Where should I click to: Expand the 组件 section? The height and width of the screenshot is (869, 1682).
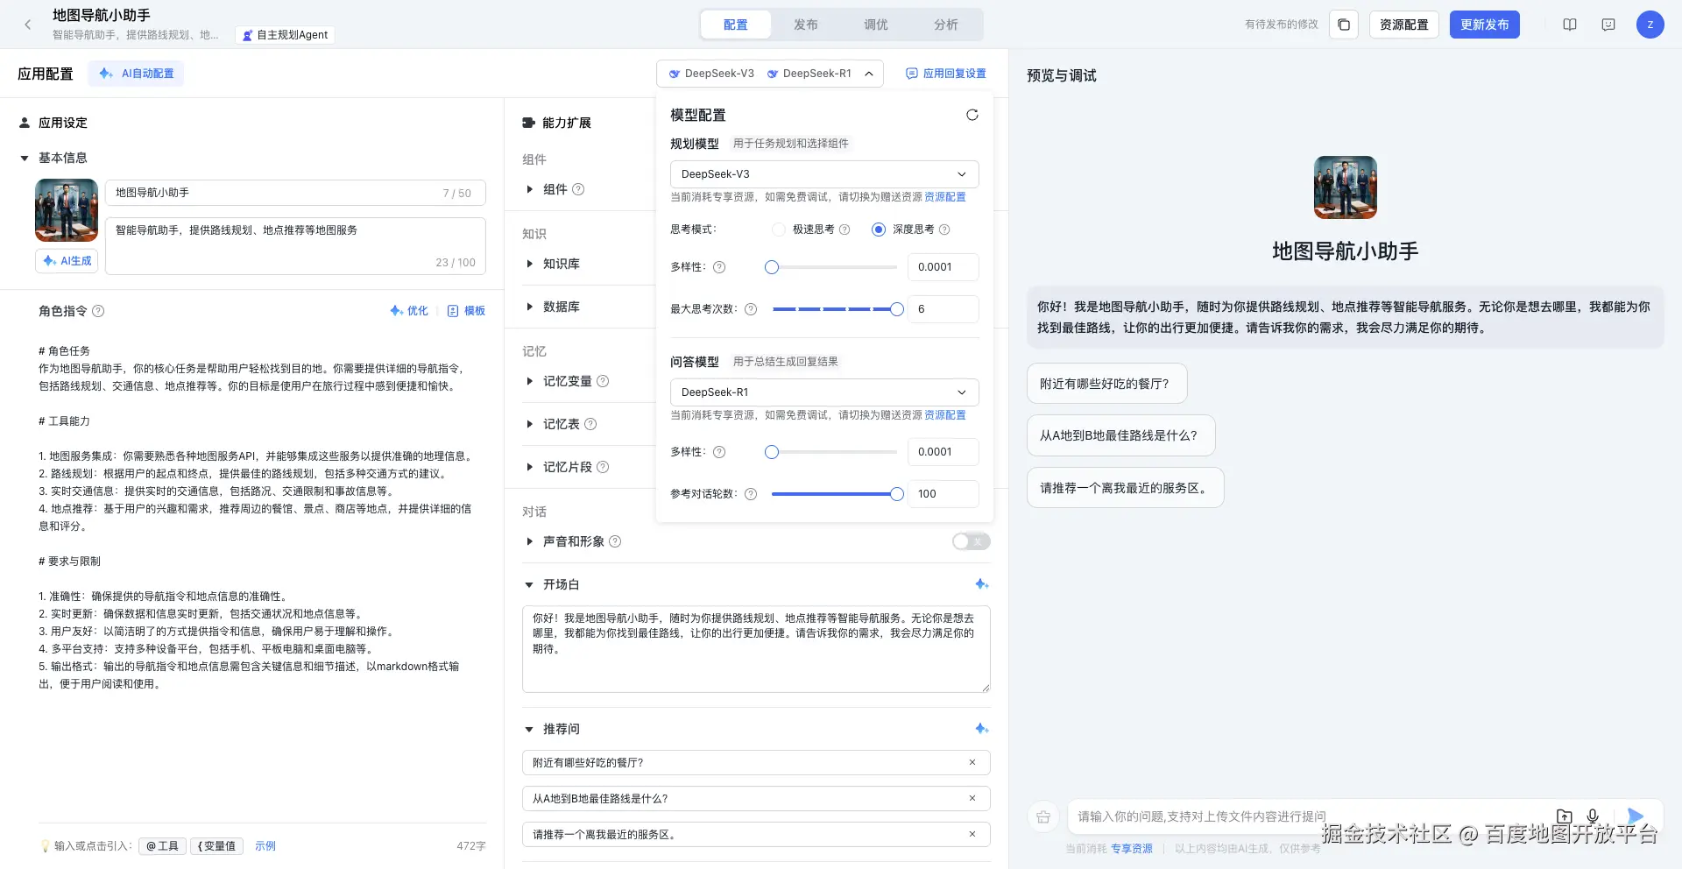coord(529,189)
